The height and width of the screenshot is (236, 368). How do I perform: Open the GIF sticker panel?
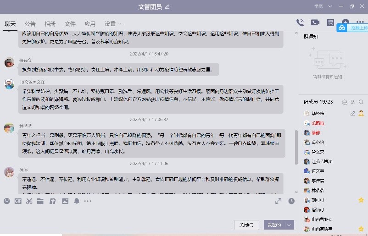point(18,201)
